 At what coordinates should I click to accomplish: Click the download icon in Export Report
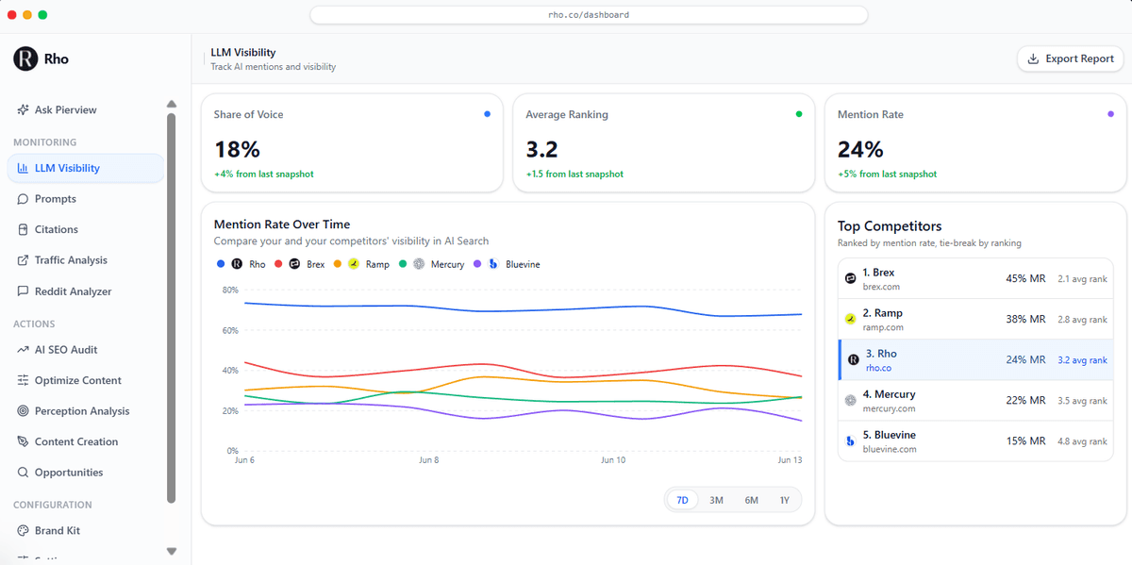[x=1034, y=58]
